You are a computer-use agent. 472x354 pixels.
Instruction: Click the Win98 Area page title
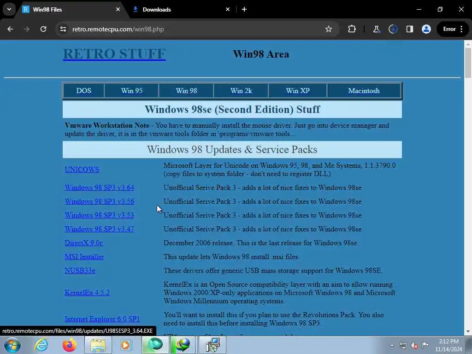click(261, 54)
